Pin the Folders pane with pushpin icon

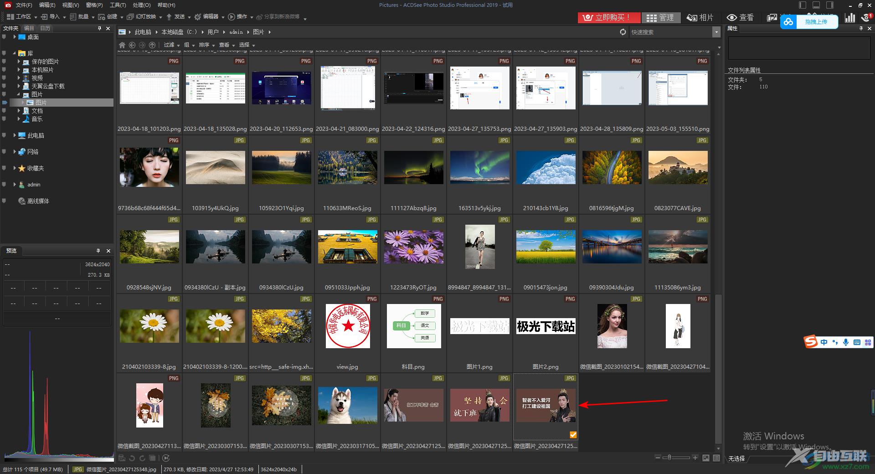[99, 28]
